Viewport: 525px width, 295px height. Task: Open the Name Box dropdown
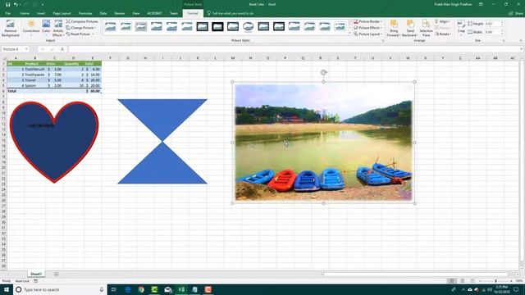(x=26, y=49)
